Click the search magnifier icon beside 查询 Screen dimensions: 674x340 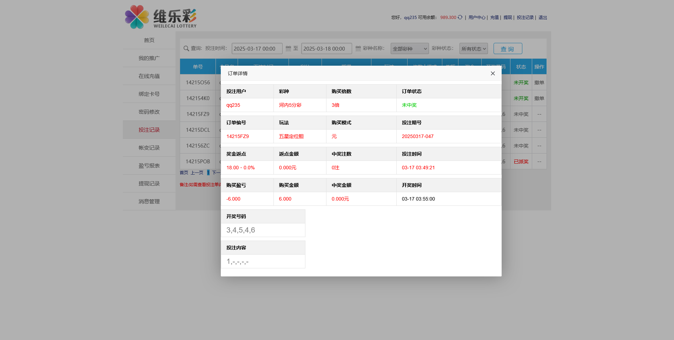pos(186,48)
